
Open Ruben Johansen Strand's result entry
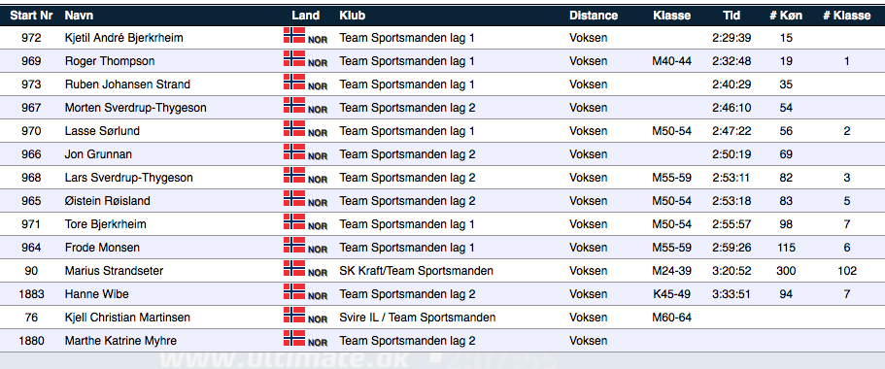pos(127,84)
